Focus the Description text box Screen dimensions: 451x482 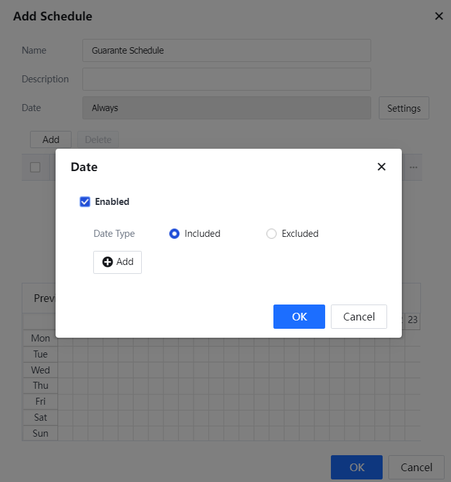(x=227, y=79)
